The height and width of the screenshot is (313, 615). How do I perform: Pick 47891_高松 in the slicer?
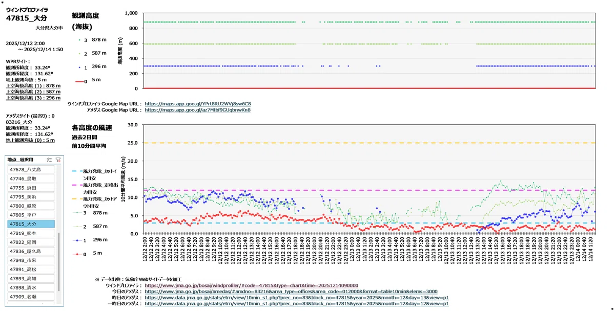pos(31,270)
